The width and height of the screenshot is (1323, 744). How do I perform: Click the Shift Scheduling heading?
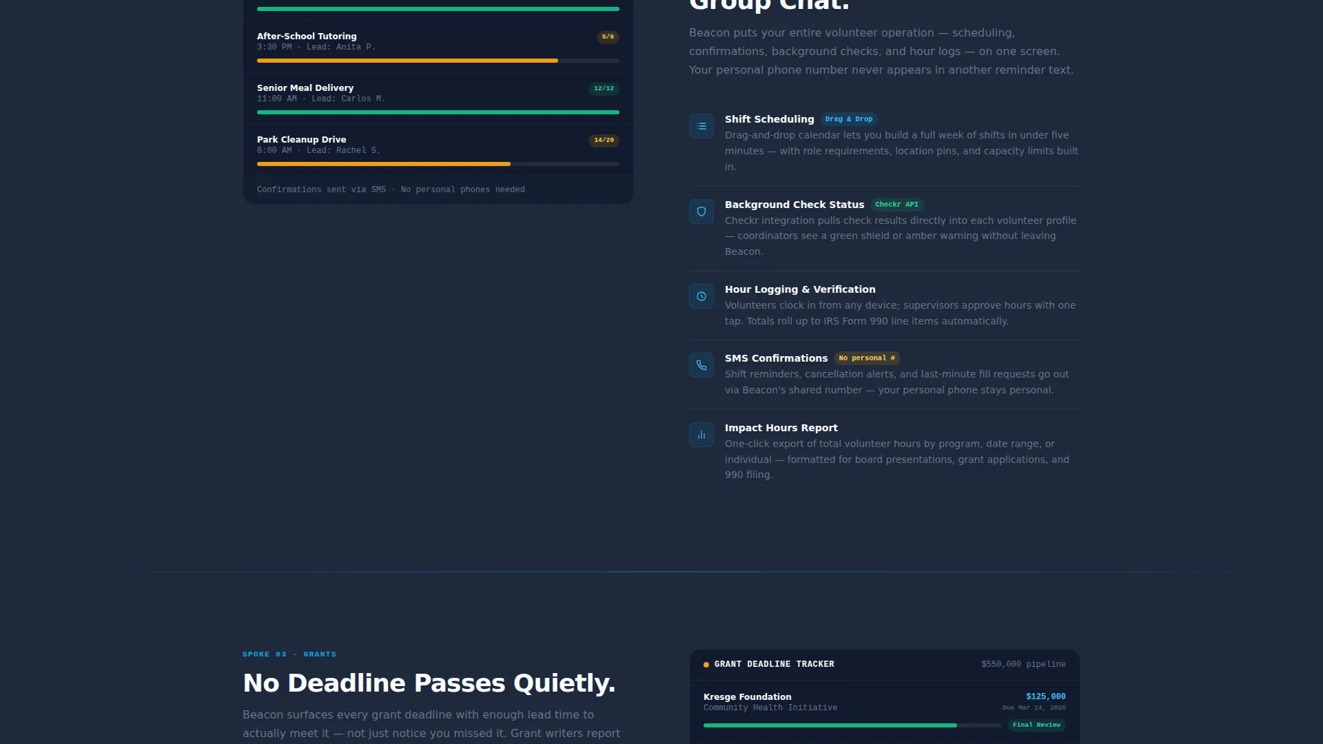769,119
